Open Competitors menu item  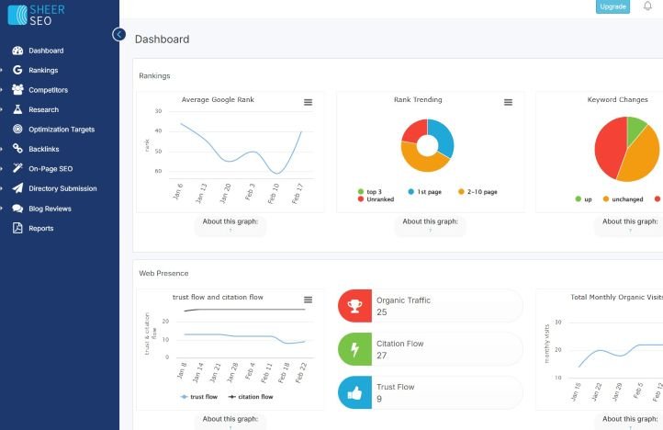pyautogui.click(x=48, y=90)
